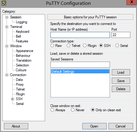
Task: Go to the Selection settings
Action: click(x=23, y=65)
